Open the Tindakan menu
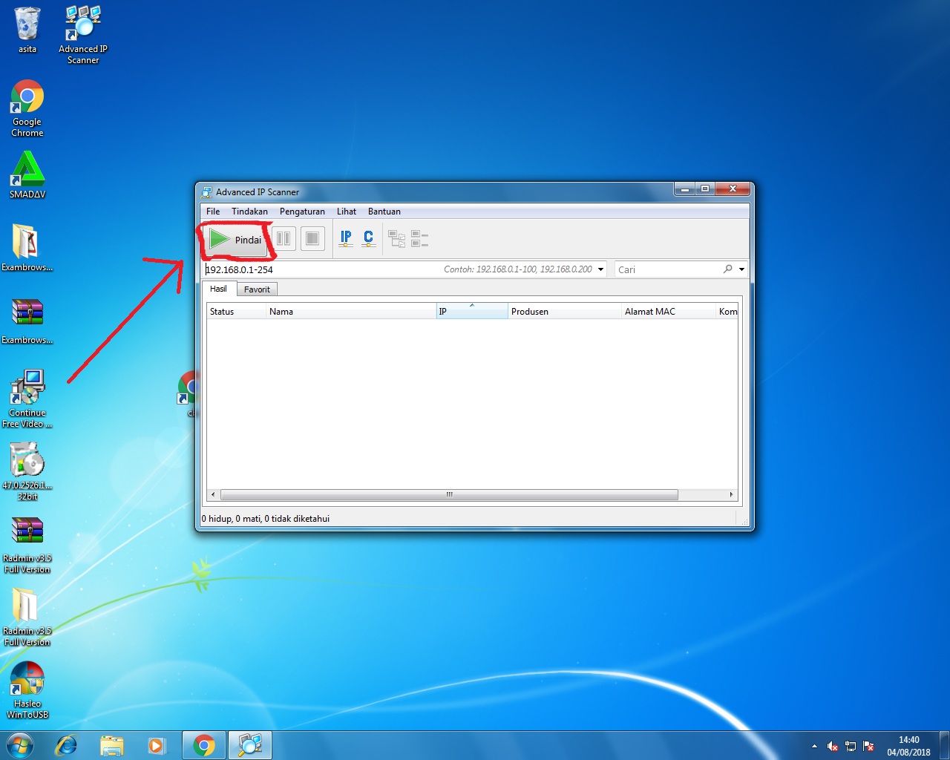The image size is (950, 760). pos(249,212)
